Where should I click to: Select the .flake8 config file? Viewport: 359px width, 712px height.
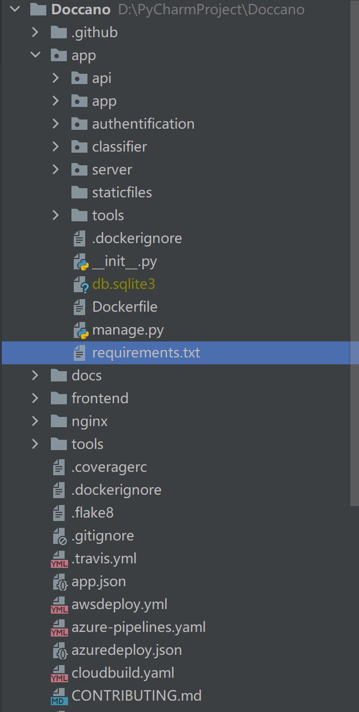pyautogui.click(x=92, y=513)
